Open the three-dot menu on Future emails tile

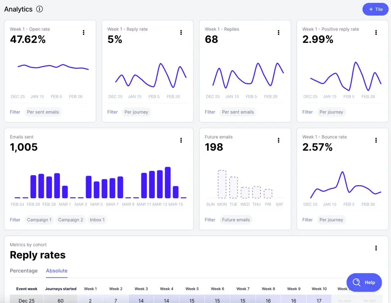(x=278, y=140)
